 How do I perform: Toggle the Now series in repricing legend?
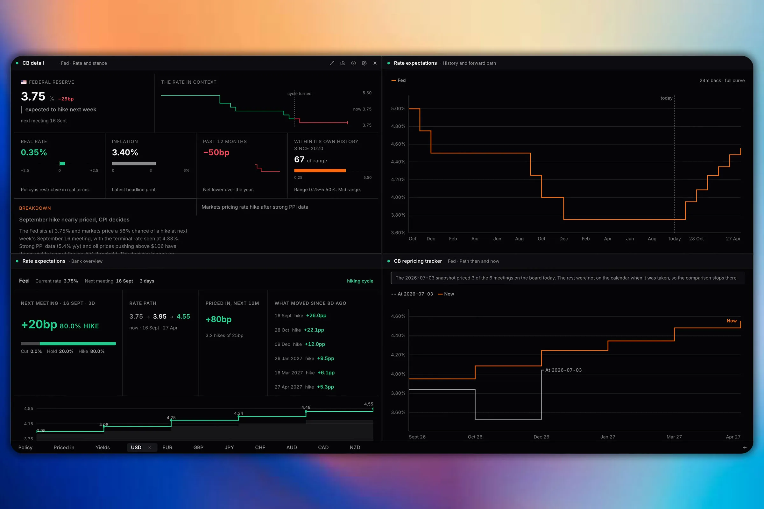(446, 294)
